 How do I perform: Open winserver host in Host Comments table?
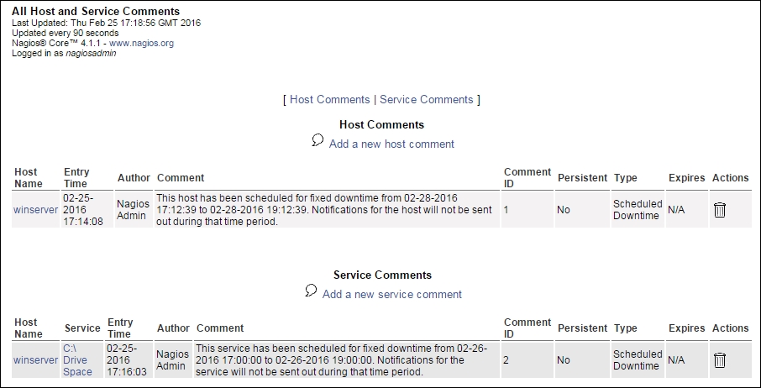(x=36, y=210)
